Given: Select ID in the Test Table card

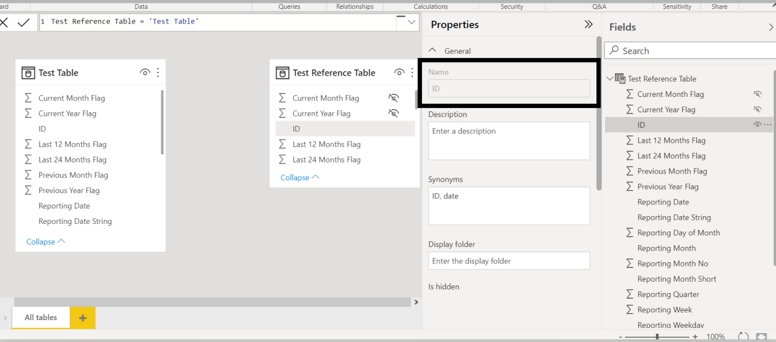Looking at the screenshot, I should (x=42, y=129).
